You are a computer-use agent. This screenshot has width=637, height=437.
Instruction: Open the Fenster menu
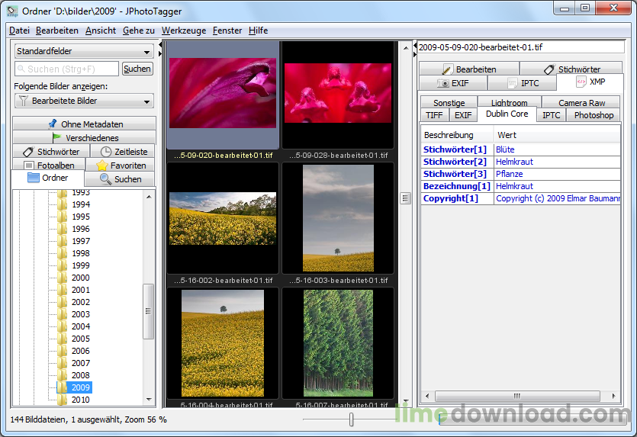coord(227,31)
